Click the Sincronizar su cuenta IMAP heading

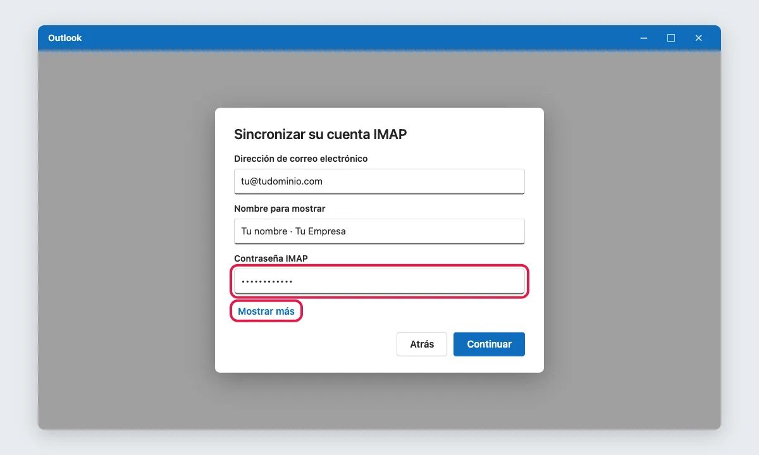pos(320,134)
